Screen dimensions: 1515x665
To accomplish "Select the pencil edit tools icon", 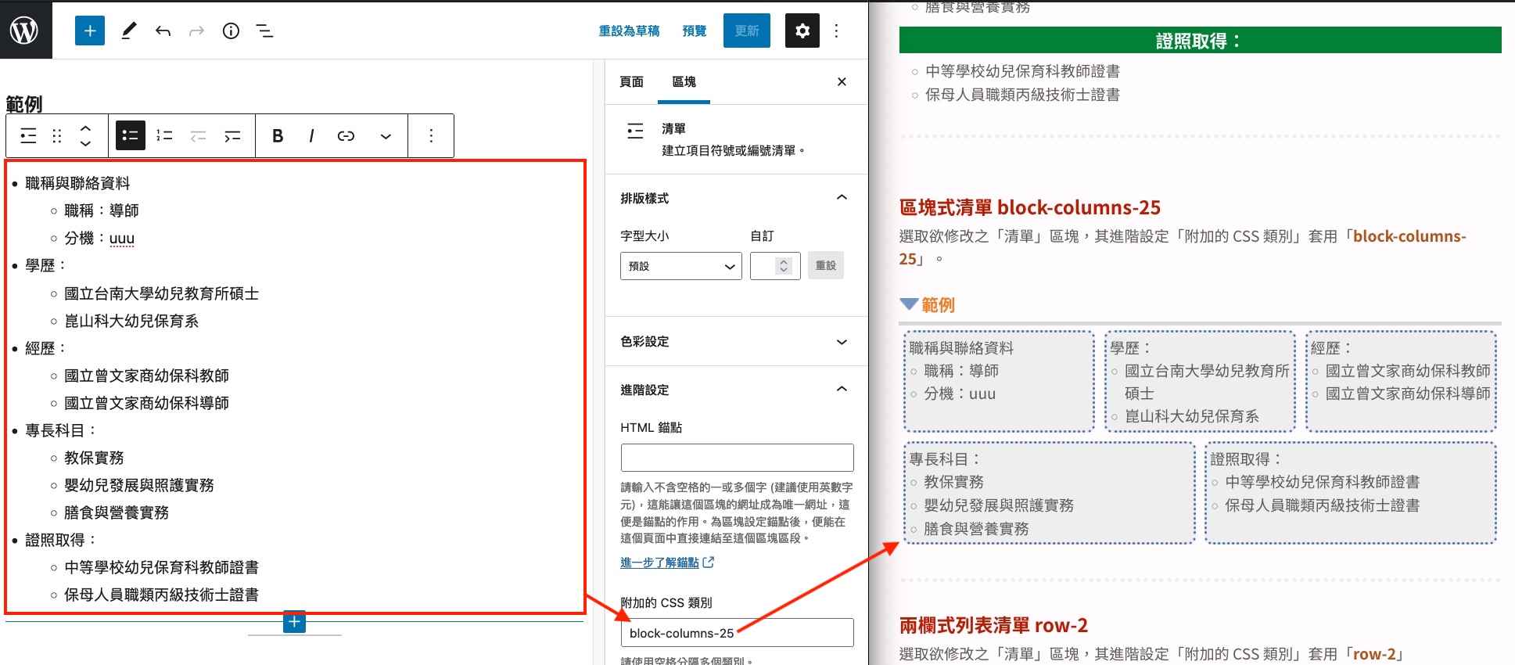I will (x=129, y=31).
